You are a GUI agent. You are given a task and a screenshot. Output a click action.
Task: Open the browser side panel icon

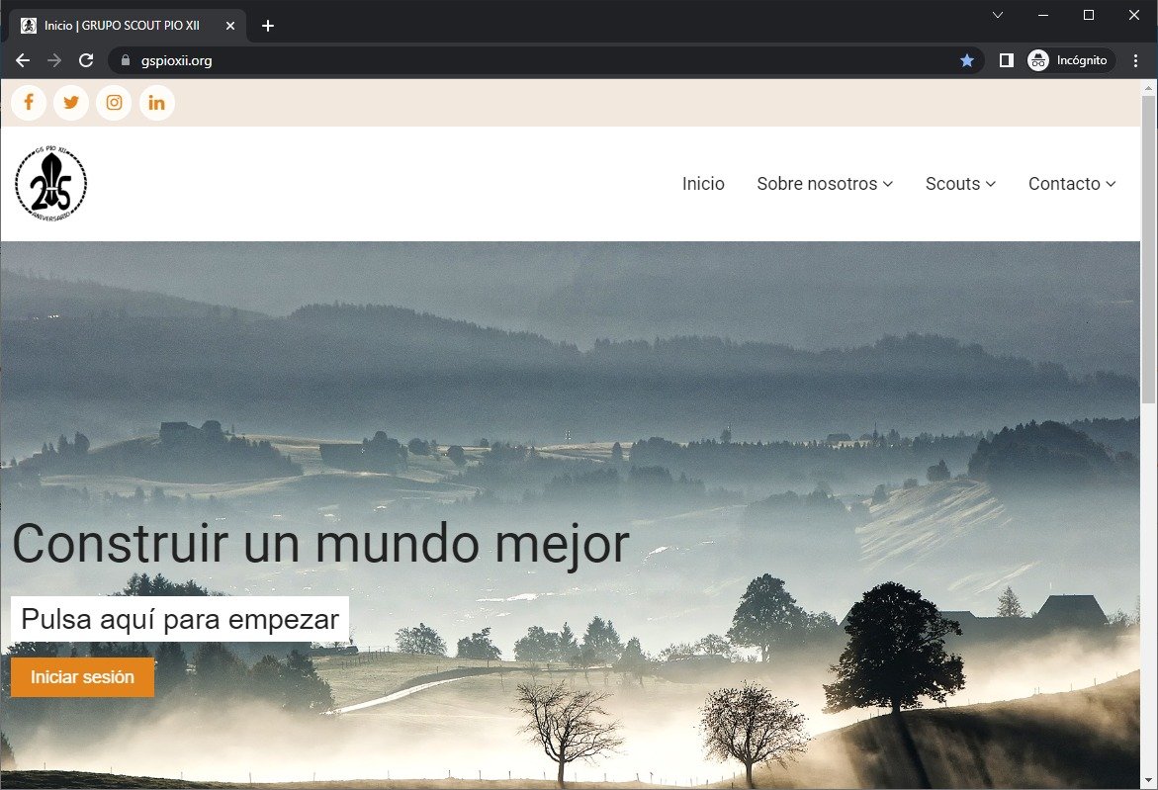[x=1006, y=59]
